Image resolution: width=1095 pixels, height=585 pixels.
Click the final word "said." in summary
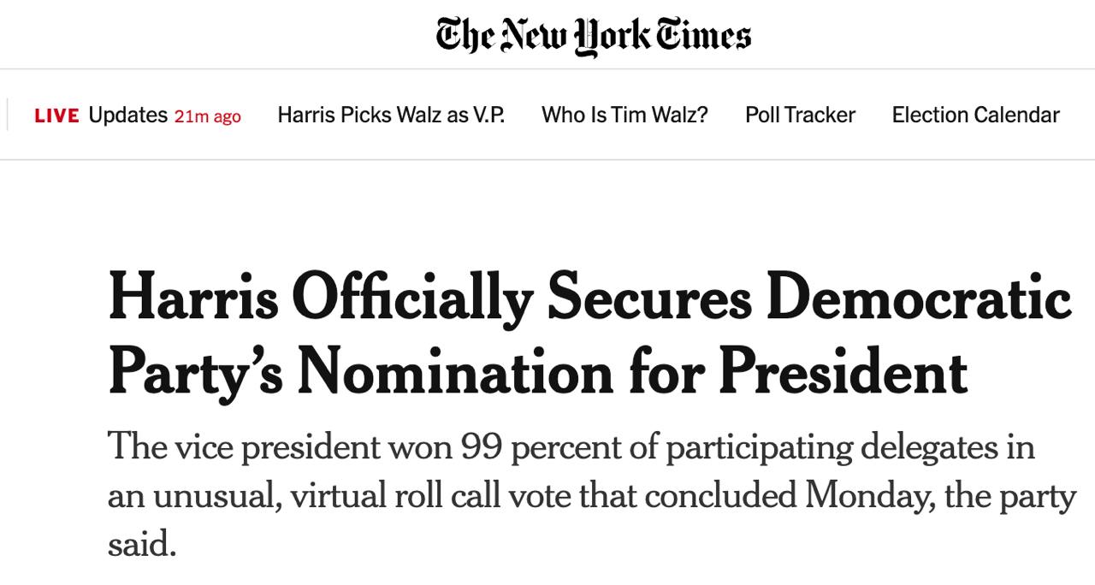click(141, 543)
